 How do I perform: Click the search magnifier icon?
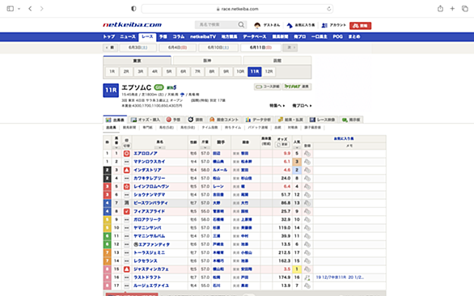click(x=241, y=25)
